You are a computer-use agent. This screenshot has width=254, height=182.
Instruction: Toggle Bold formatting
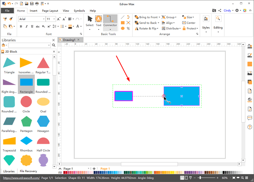21,27
